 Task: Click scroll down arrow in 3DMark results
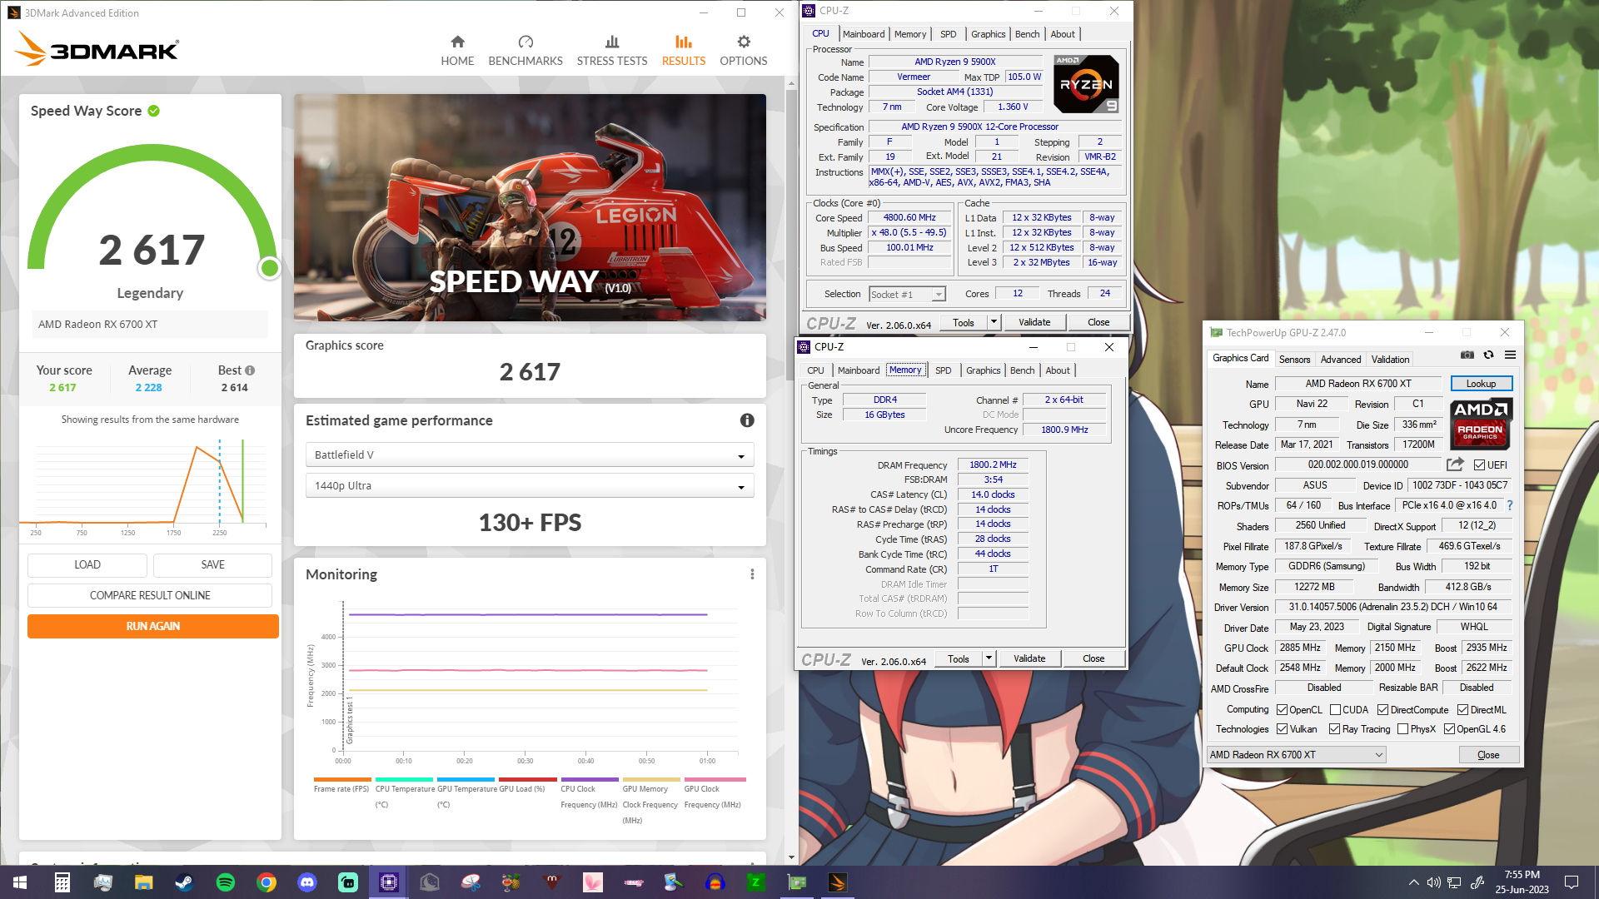(x=791, y=857)
